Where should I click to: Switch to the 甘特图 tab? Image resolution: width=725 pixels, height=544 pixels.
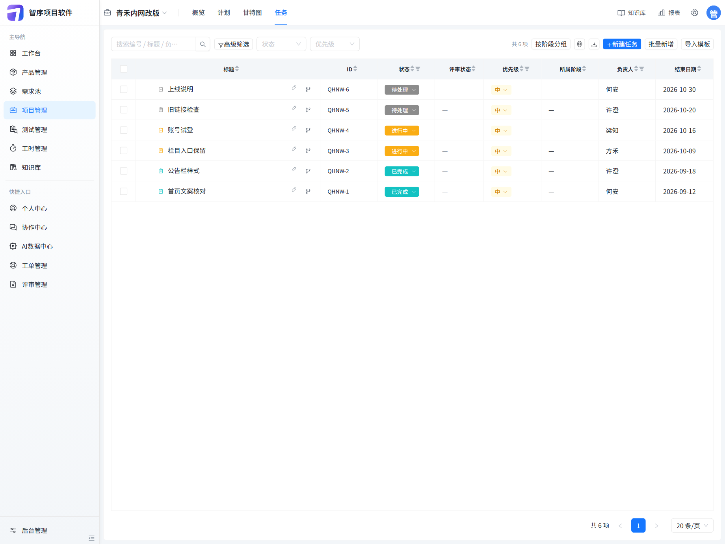tap(253, 13)
